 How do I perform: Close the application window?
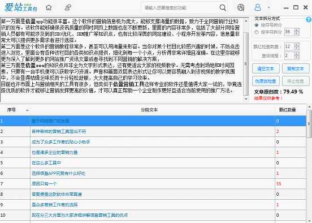point(306,7)
